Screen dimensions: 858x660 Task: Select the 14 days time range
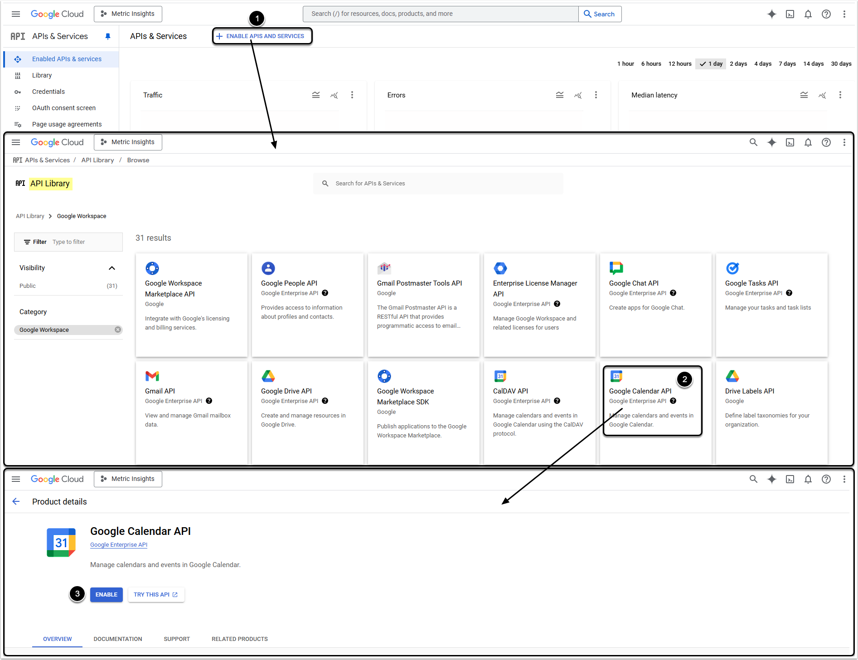[x=814, y=64]
